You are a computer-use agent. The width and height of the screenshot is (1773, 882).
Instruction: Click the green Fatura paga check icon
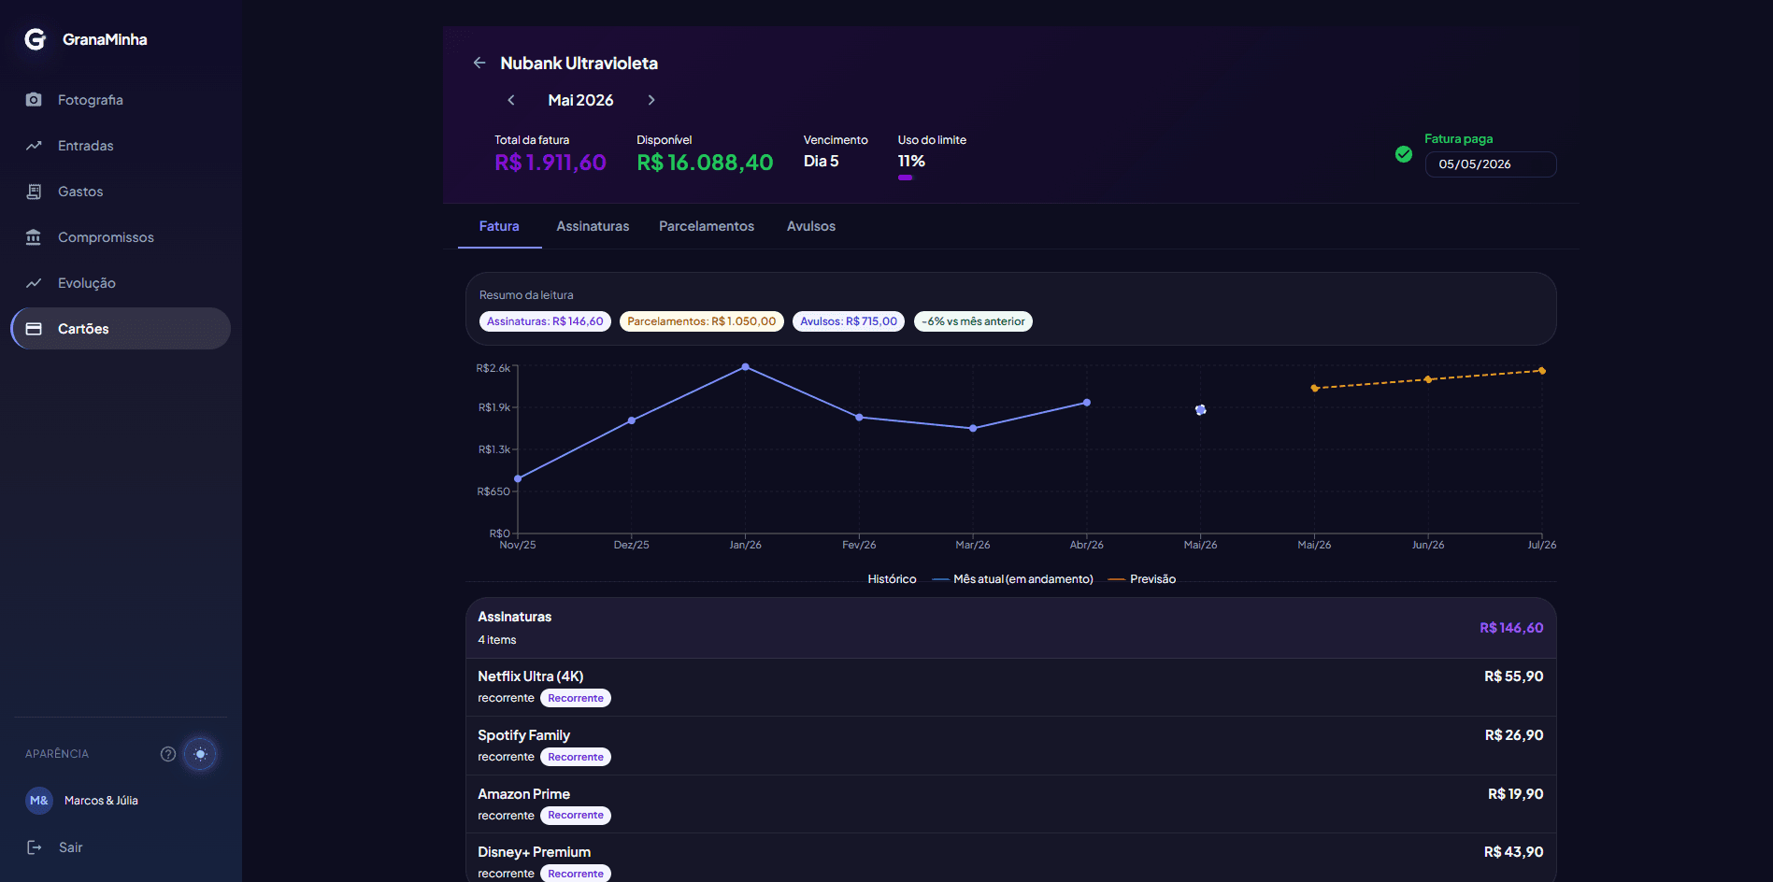coord(1404,154)
